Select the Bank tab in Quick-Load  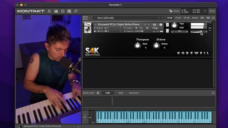(121, 93)
